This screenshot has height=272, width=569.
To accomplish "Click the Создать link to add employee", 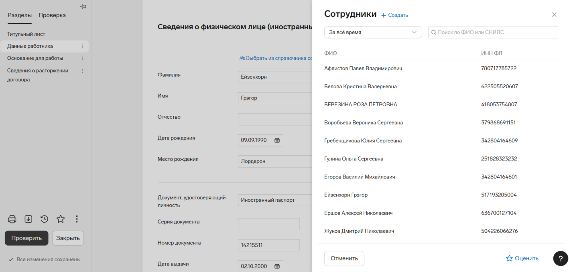I will pyautogui.click(x=394, y=15).
